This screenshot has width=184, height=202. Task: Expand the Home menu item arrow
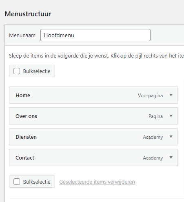[171, 95]
